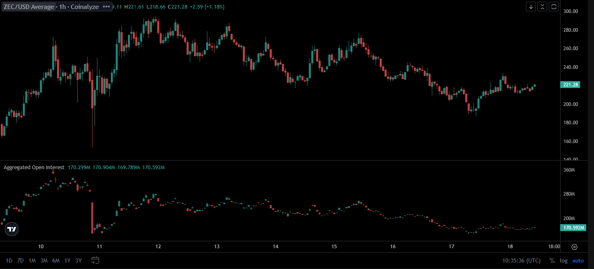
Task: Click the TradingView logo icon
Action: 12,229
